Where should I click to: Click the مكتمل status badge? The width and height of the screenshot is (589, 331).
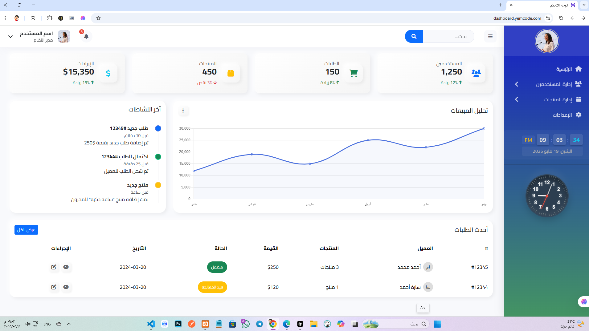click(217, 267)
